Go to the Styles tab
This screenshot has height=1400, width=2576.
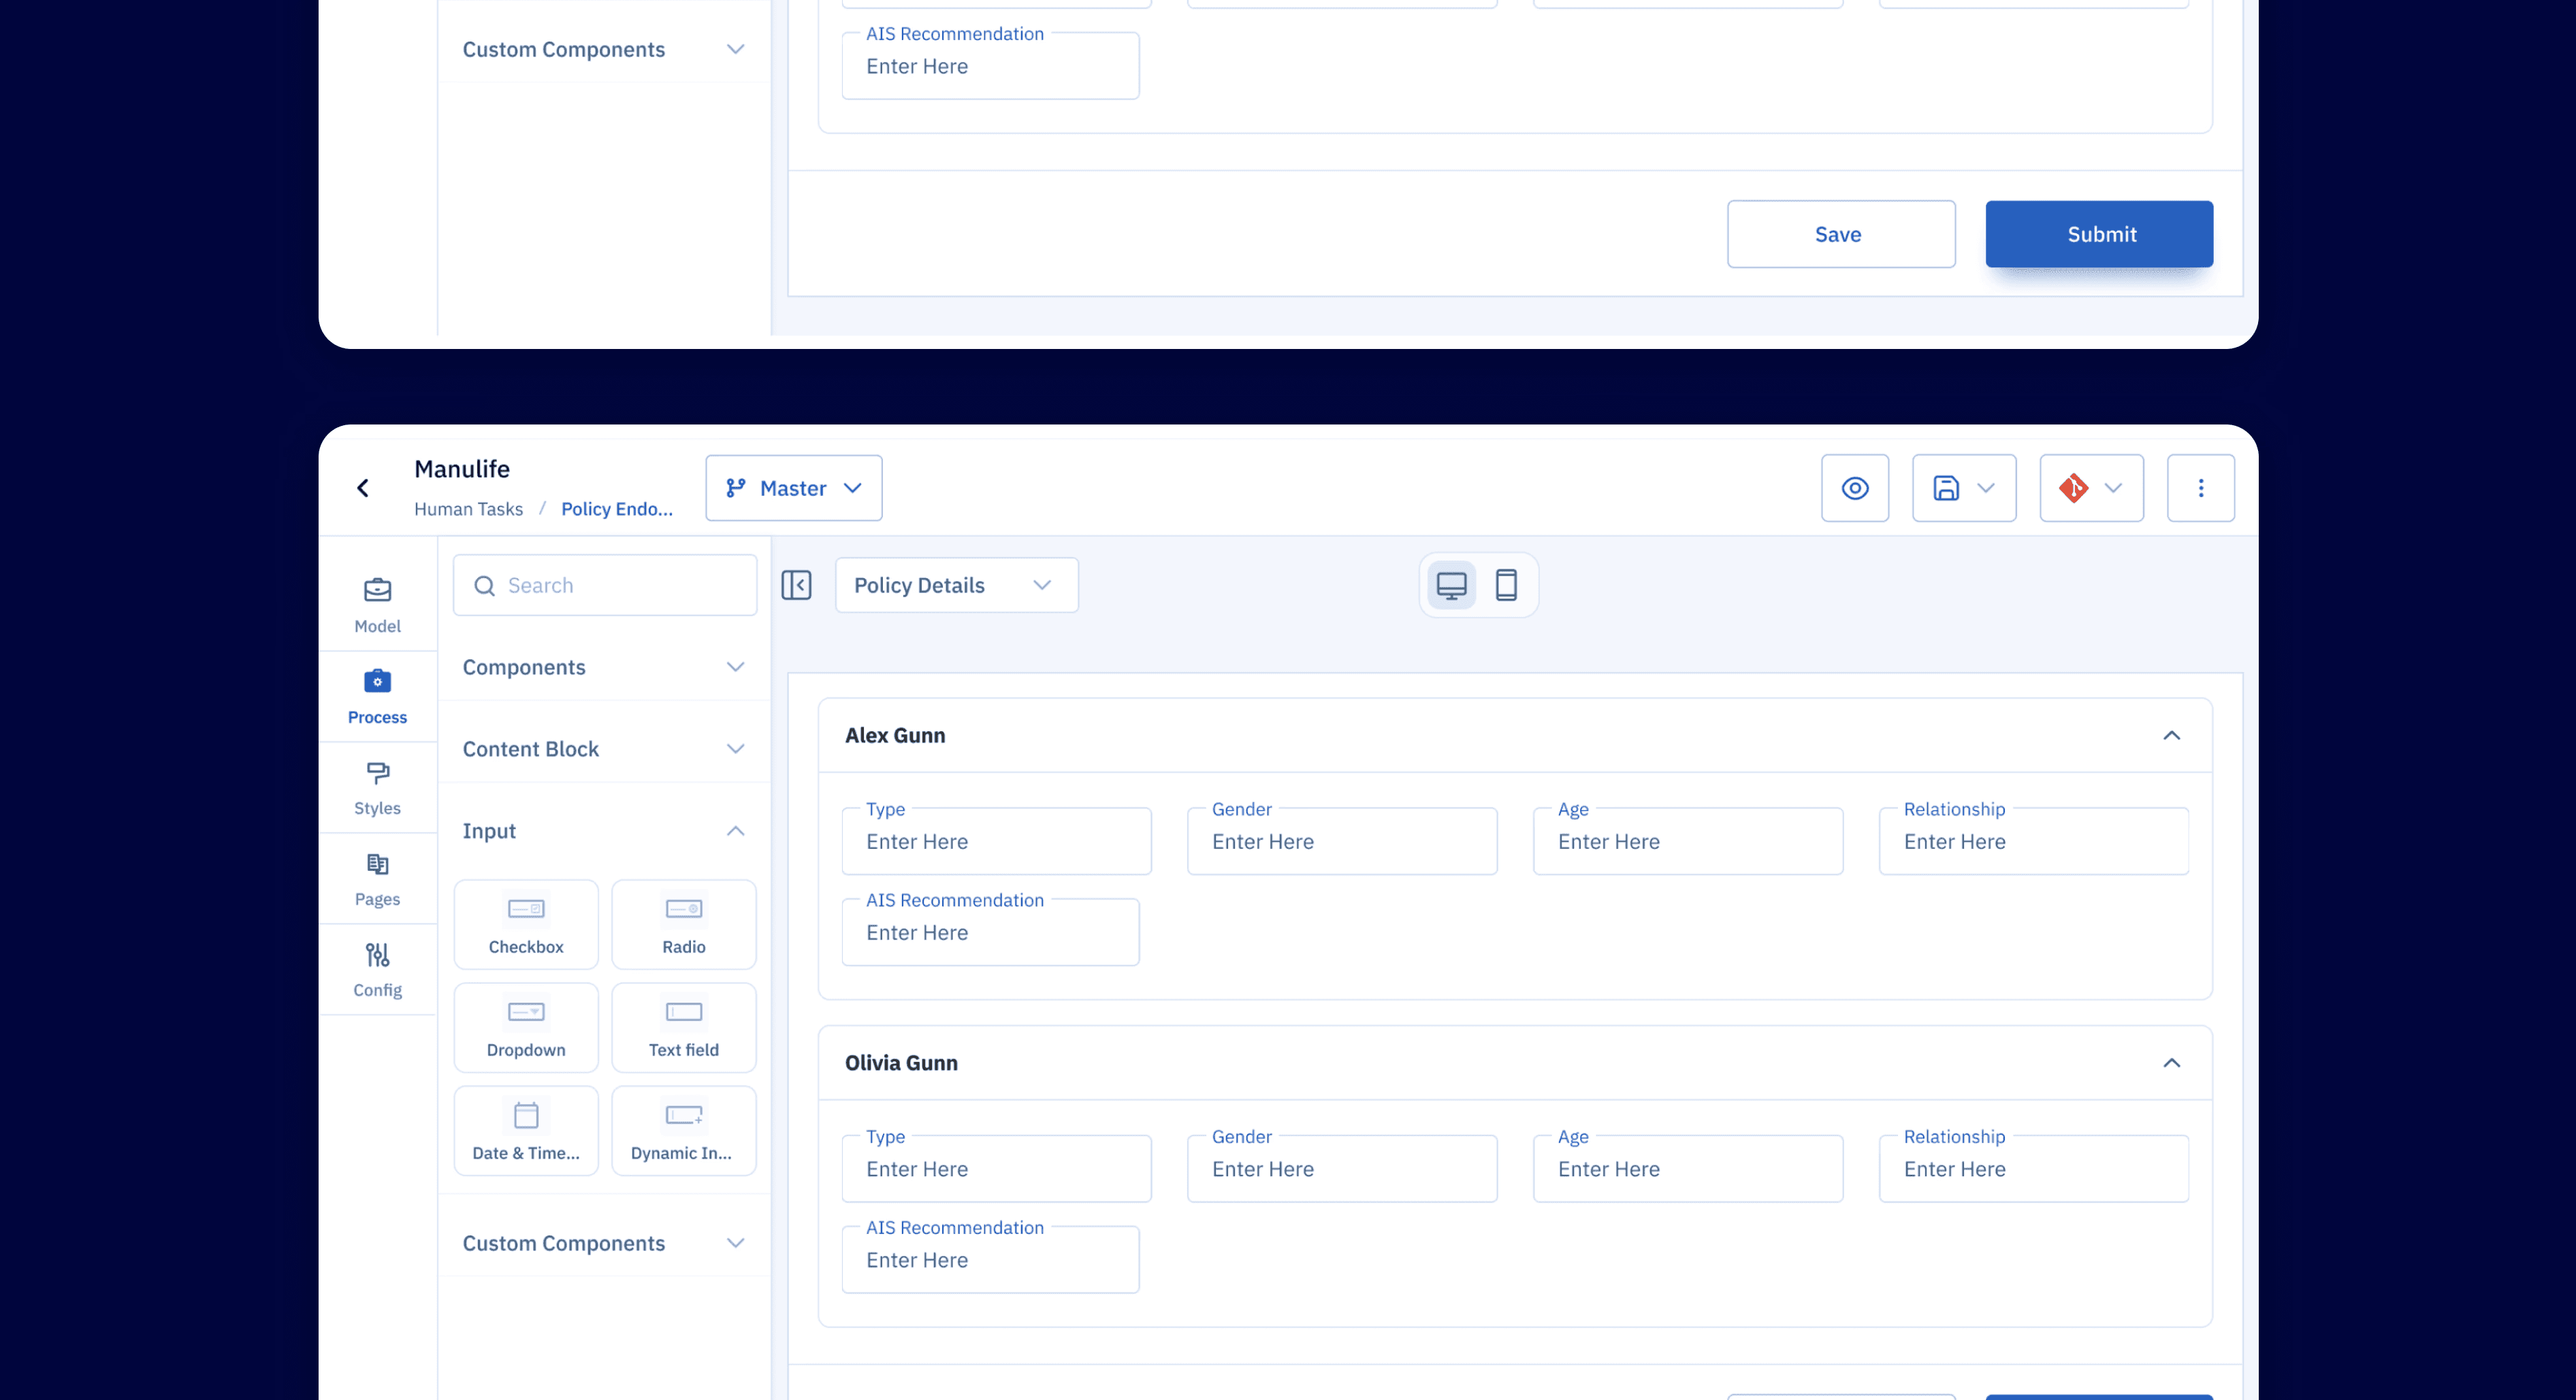coord(377,788)
